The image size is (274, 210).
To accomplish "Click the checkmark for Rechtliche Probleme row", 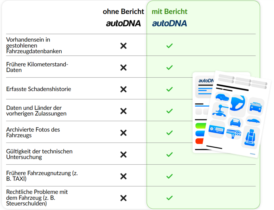I will point(170,198).
